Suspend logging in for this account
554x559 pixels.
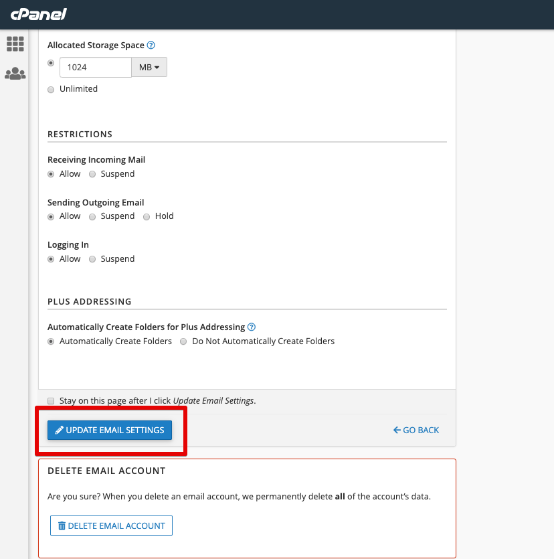point(92,258)
